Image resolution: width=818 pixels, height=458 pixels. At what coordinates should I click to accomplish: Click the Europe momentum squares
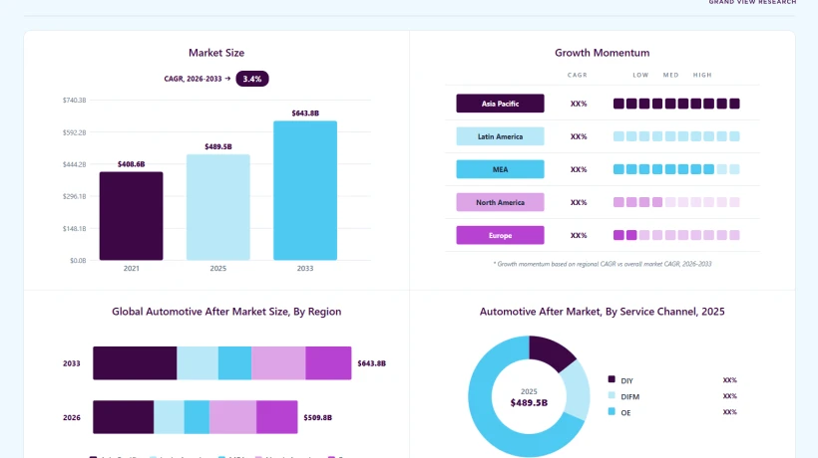(676, 235)
